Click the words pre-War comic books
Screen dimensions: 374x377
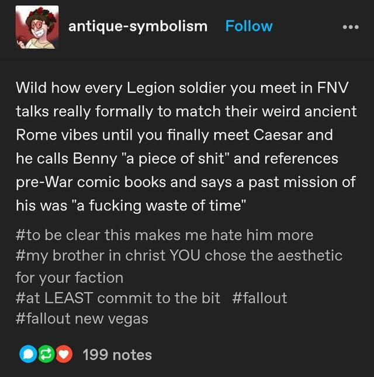coord(91,182)
